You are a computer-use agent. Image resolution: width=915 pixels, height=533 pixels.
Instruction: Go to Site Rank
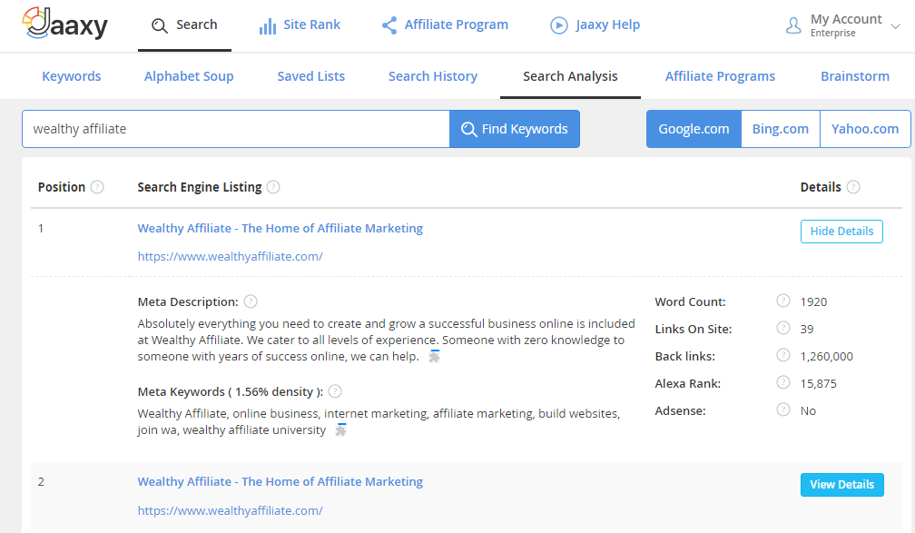tap(300, 25)
